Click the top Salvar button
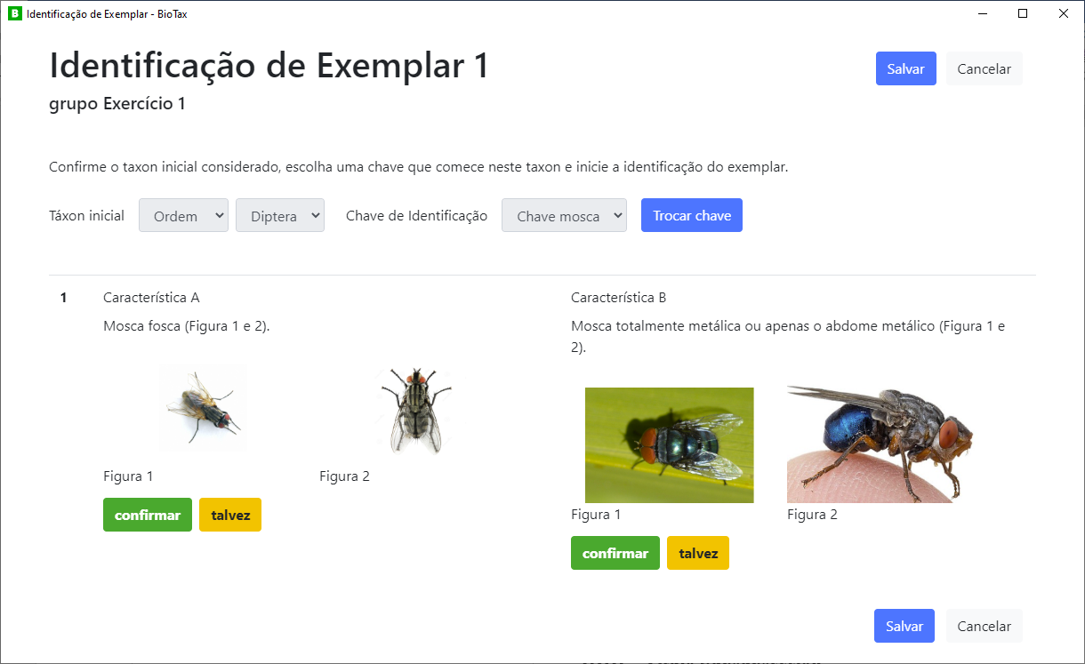Image resolution: width=1085 pixels, height=664 pixels. point(905,68)
